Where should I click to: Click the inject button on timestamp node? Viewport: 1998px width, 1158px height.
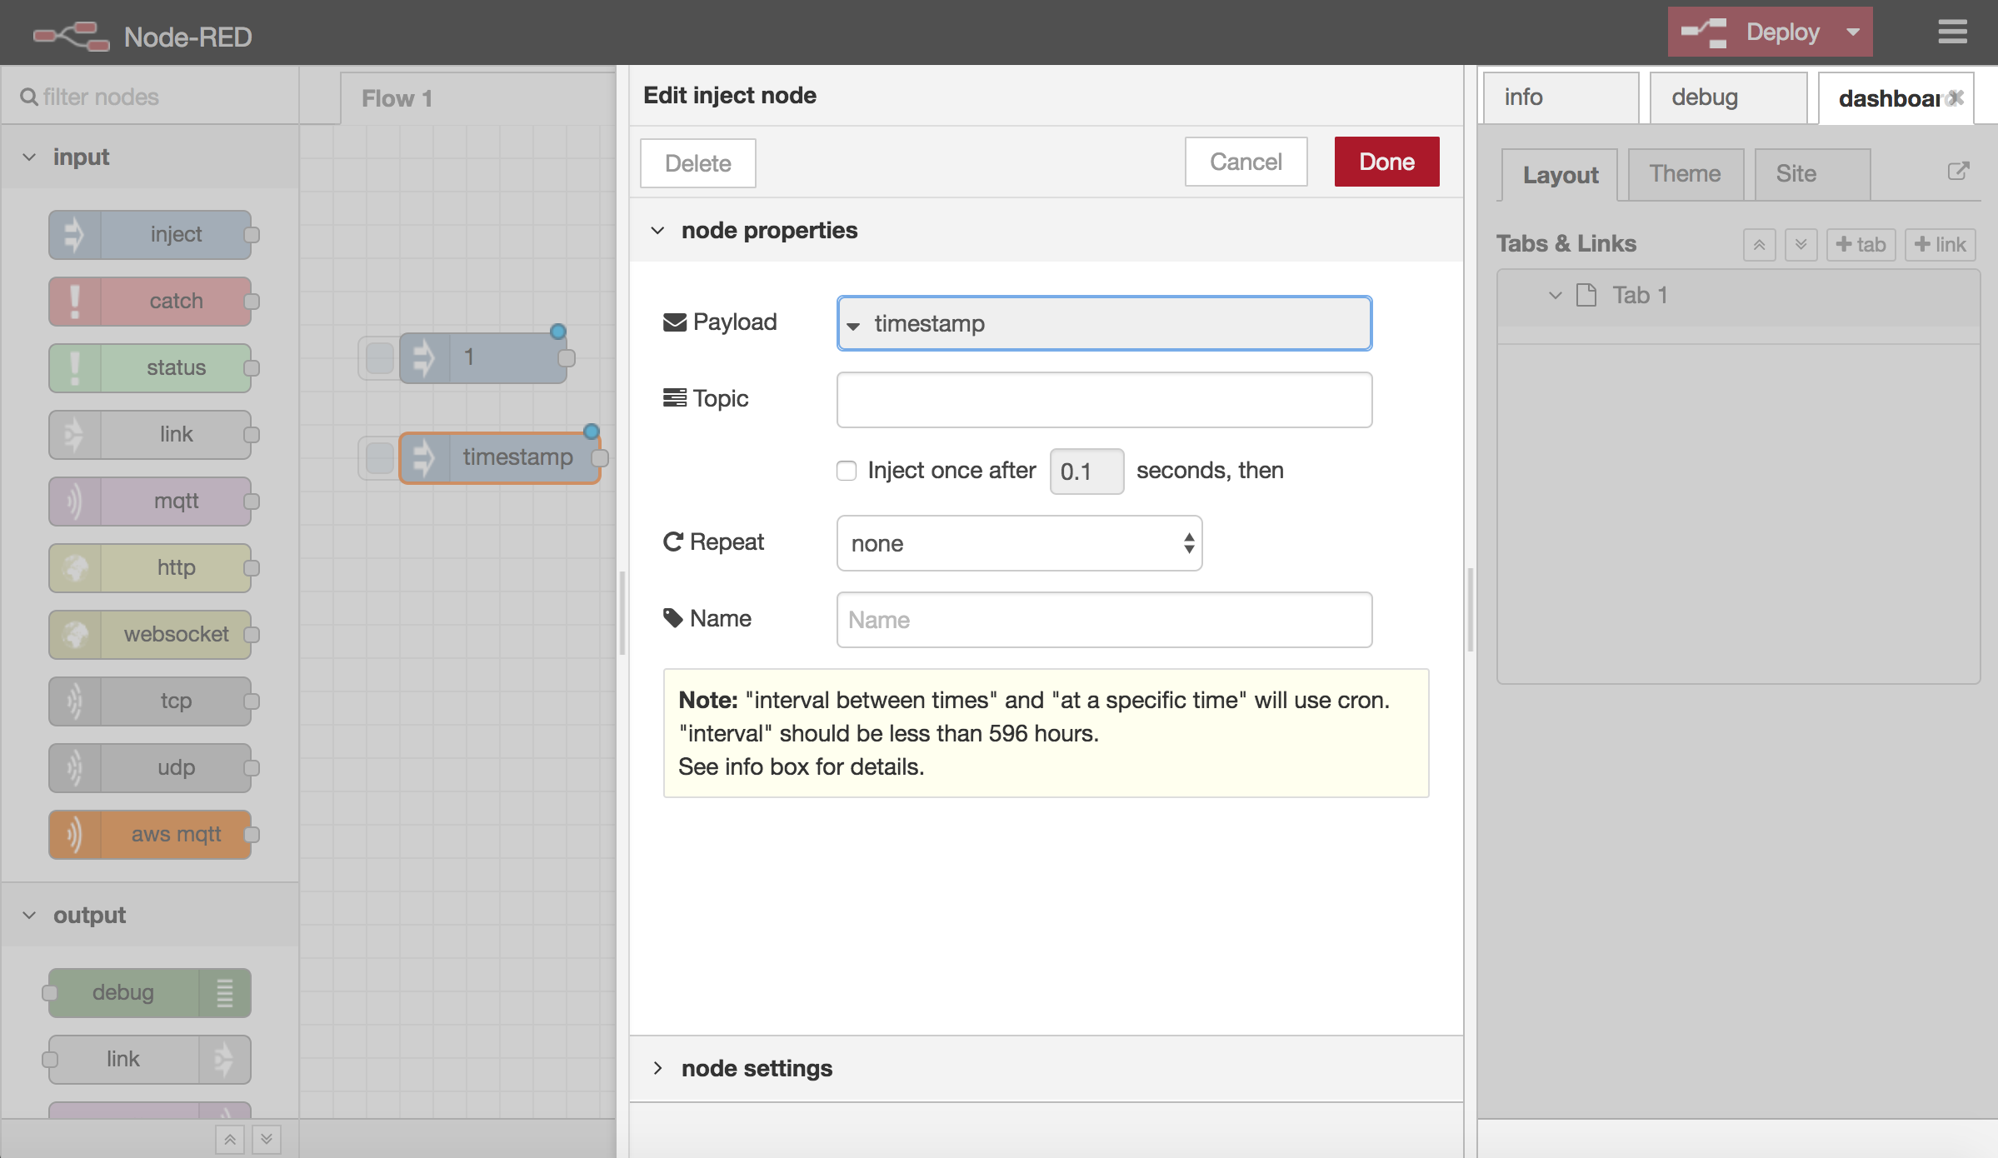pos(380,457)
